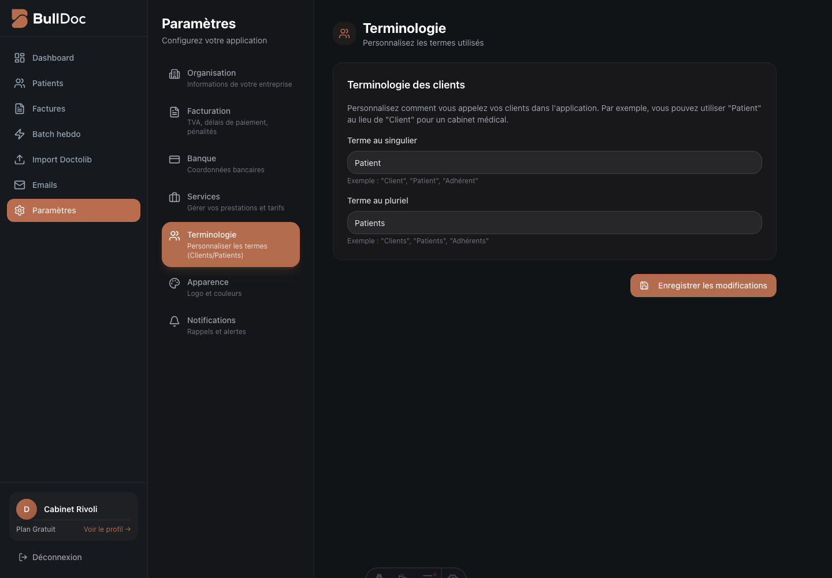Click the save disk icon on Enregistrer button
Viewport: 832px width, 578px height.
click(x=644, y=286)
